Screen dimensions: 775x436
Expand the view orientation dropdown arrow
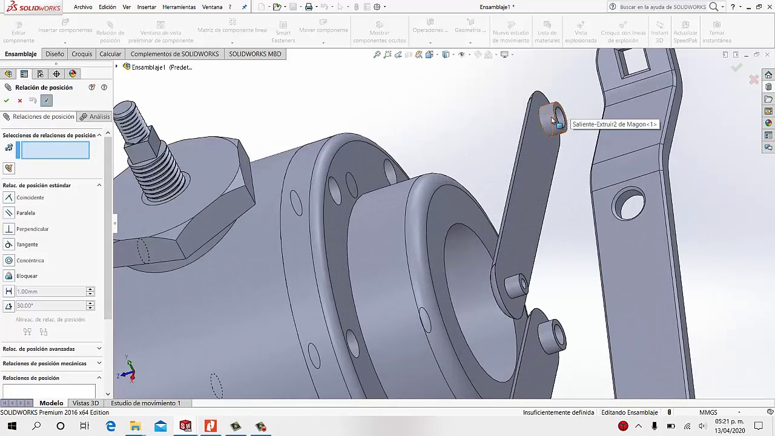[437, 54]
